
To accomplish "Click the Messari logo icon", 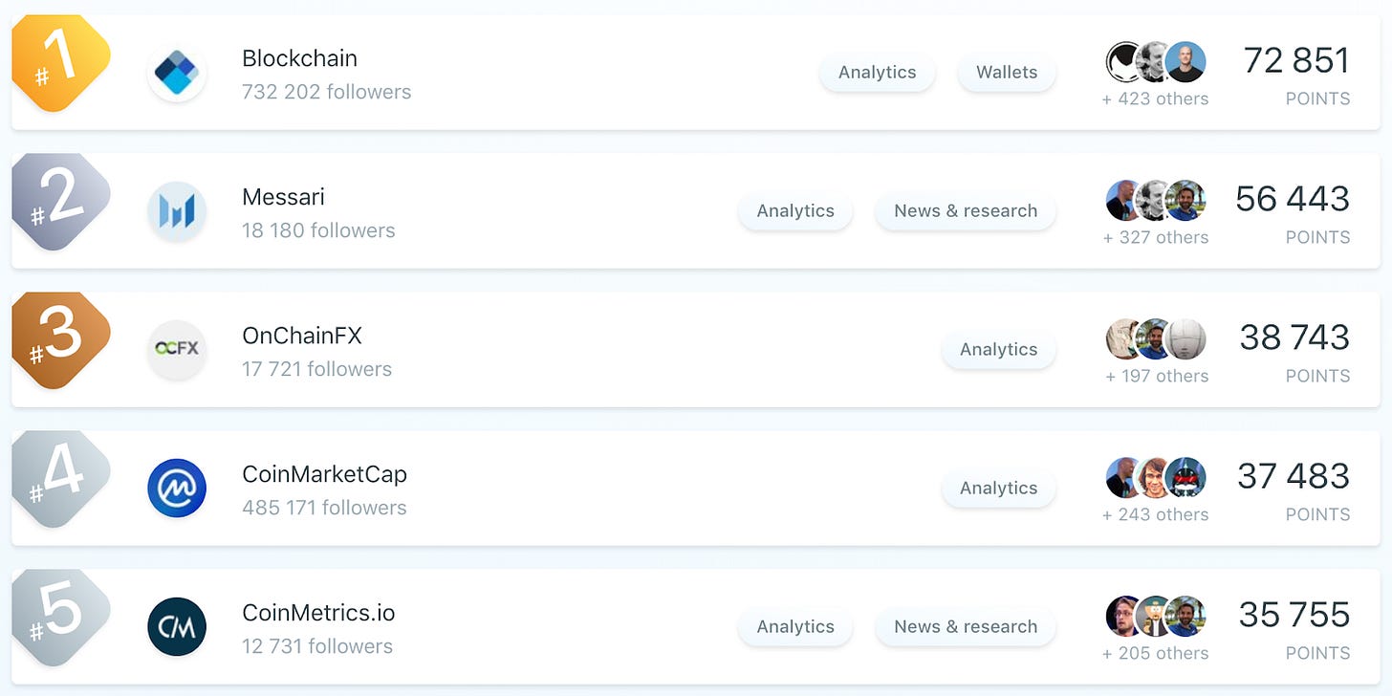I will tap(177, 211).
